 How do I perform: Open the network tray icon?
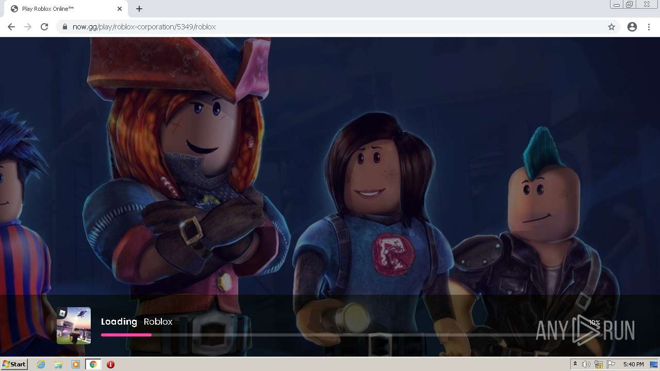(x=599, y=364)
